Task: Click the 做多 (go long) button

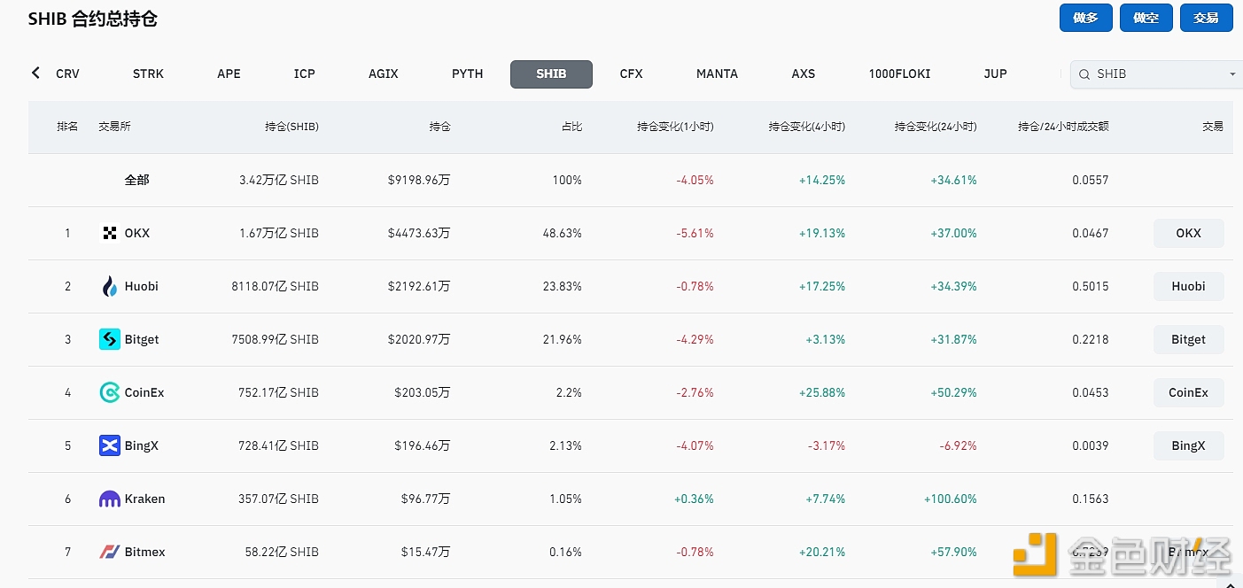Action: (x=1086, y=18)
